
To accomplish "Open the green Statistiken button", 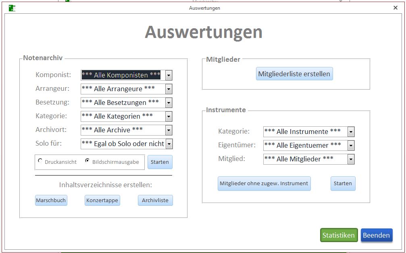I will click(339, 235).
